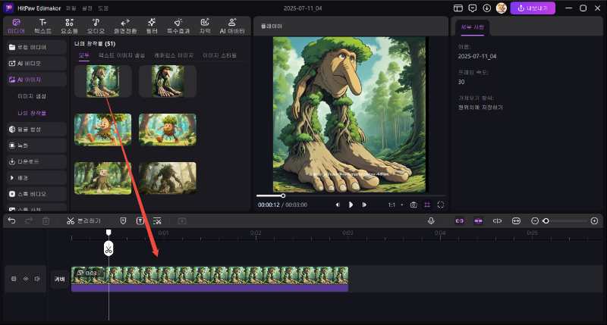This screenshot has height=325, width=607.
Task: Select AI Image in sidebar
Action: 36,80
